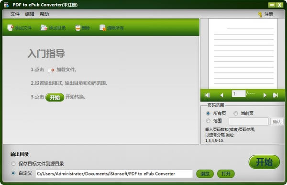
Task: Click the key icon next to 注册
Action: point(260,14)
